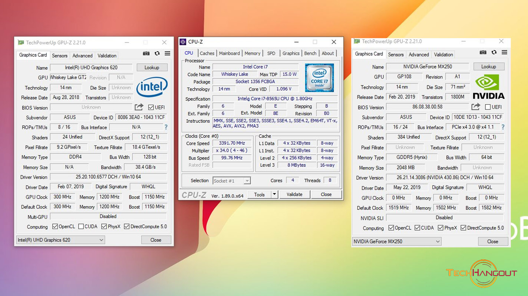Toggle DirectCompute 5.0 in Intel GPU-Z window
Viewport: 528px width, 296px height.
(x=127, y=226)
